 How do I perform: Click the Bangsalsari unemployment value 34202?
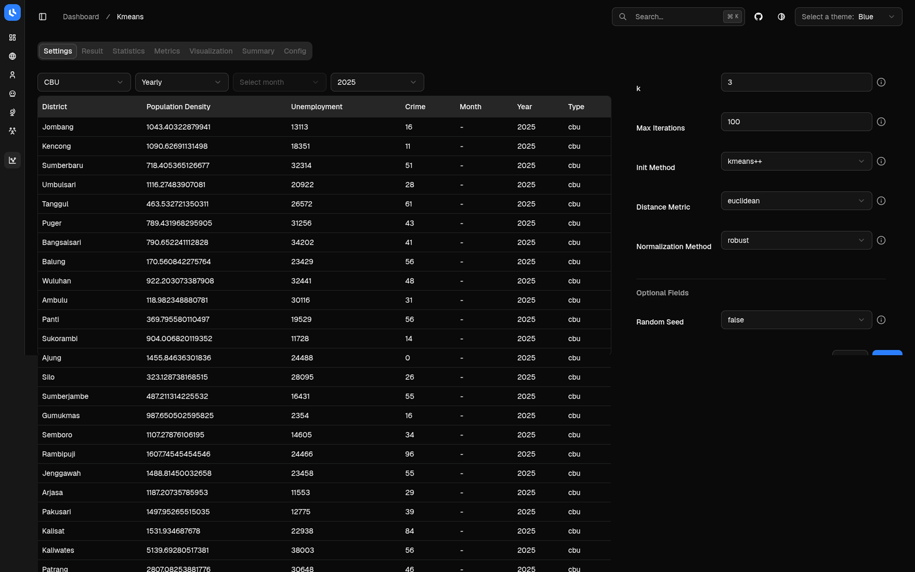click(302, 243)
